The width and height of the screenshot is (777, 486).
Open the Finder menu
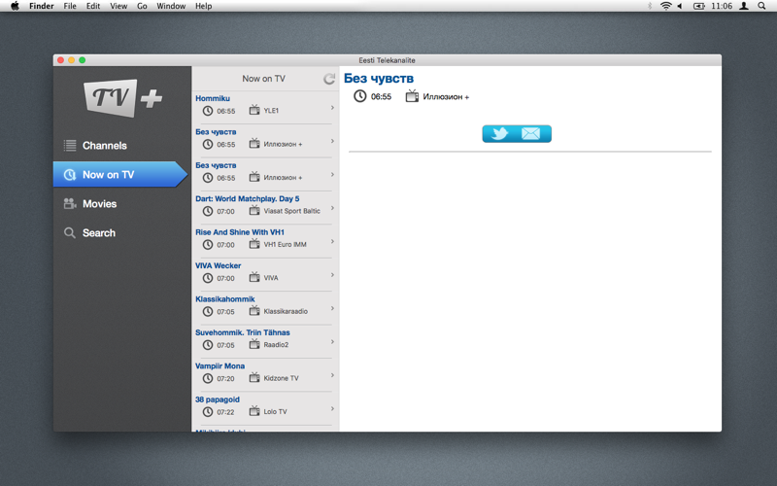[x=42, y=6]
